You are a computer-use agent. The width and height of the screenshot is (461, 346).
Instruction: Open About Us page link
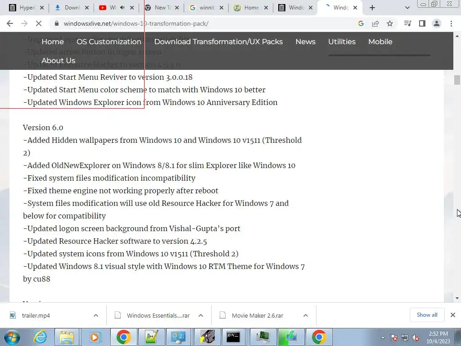58,60
